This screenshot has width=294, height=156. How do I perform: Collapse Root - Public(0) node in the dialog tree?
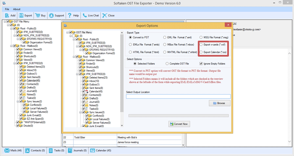(x=74, y=39)
